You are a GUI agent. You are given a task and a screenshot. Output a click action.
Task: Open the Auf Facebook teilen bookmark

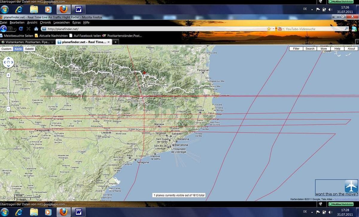point(85,36)
